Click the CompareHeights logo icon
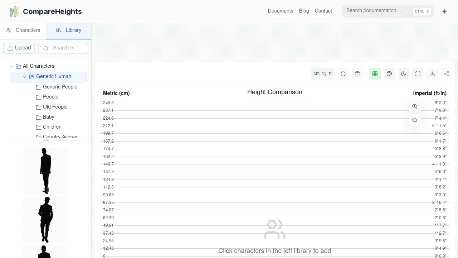The height and width of the screenshot is (258, 458). click(x=14, y=11)
